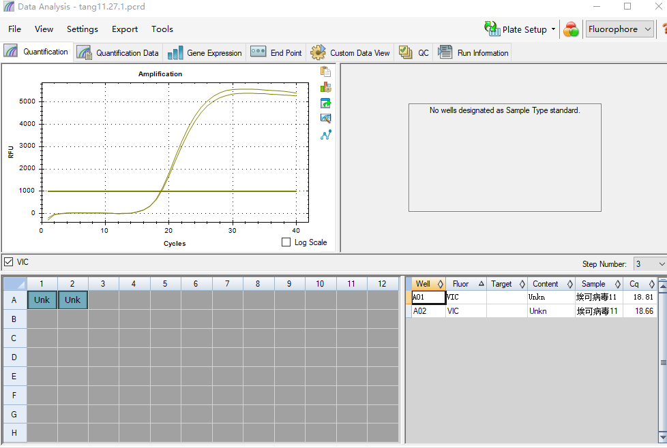Click the results table scrollbar up arrow

click(x=663, y=286)
